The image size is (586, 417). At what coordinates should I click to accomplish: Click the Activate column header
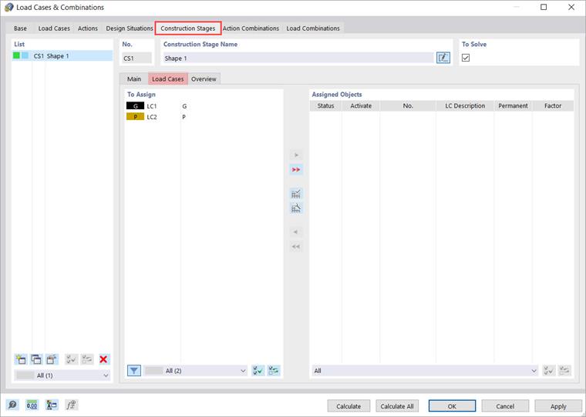[361, 106]
